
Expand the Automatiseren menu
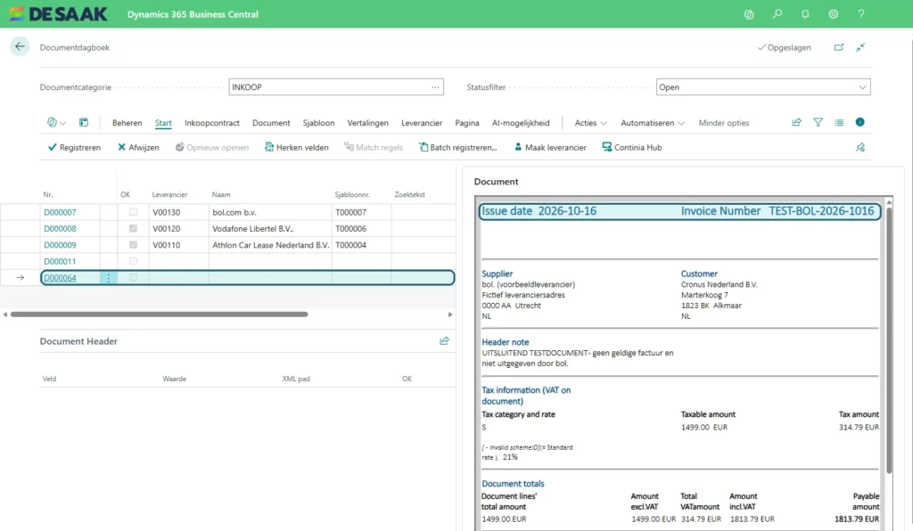pyautogui.click(x=652, y=123)
